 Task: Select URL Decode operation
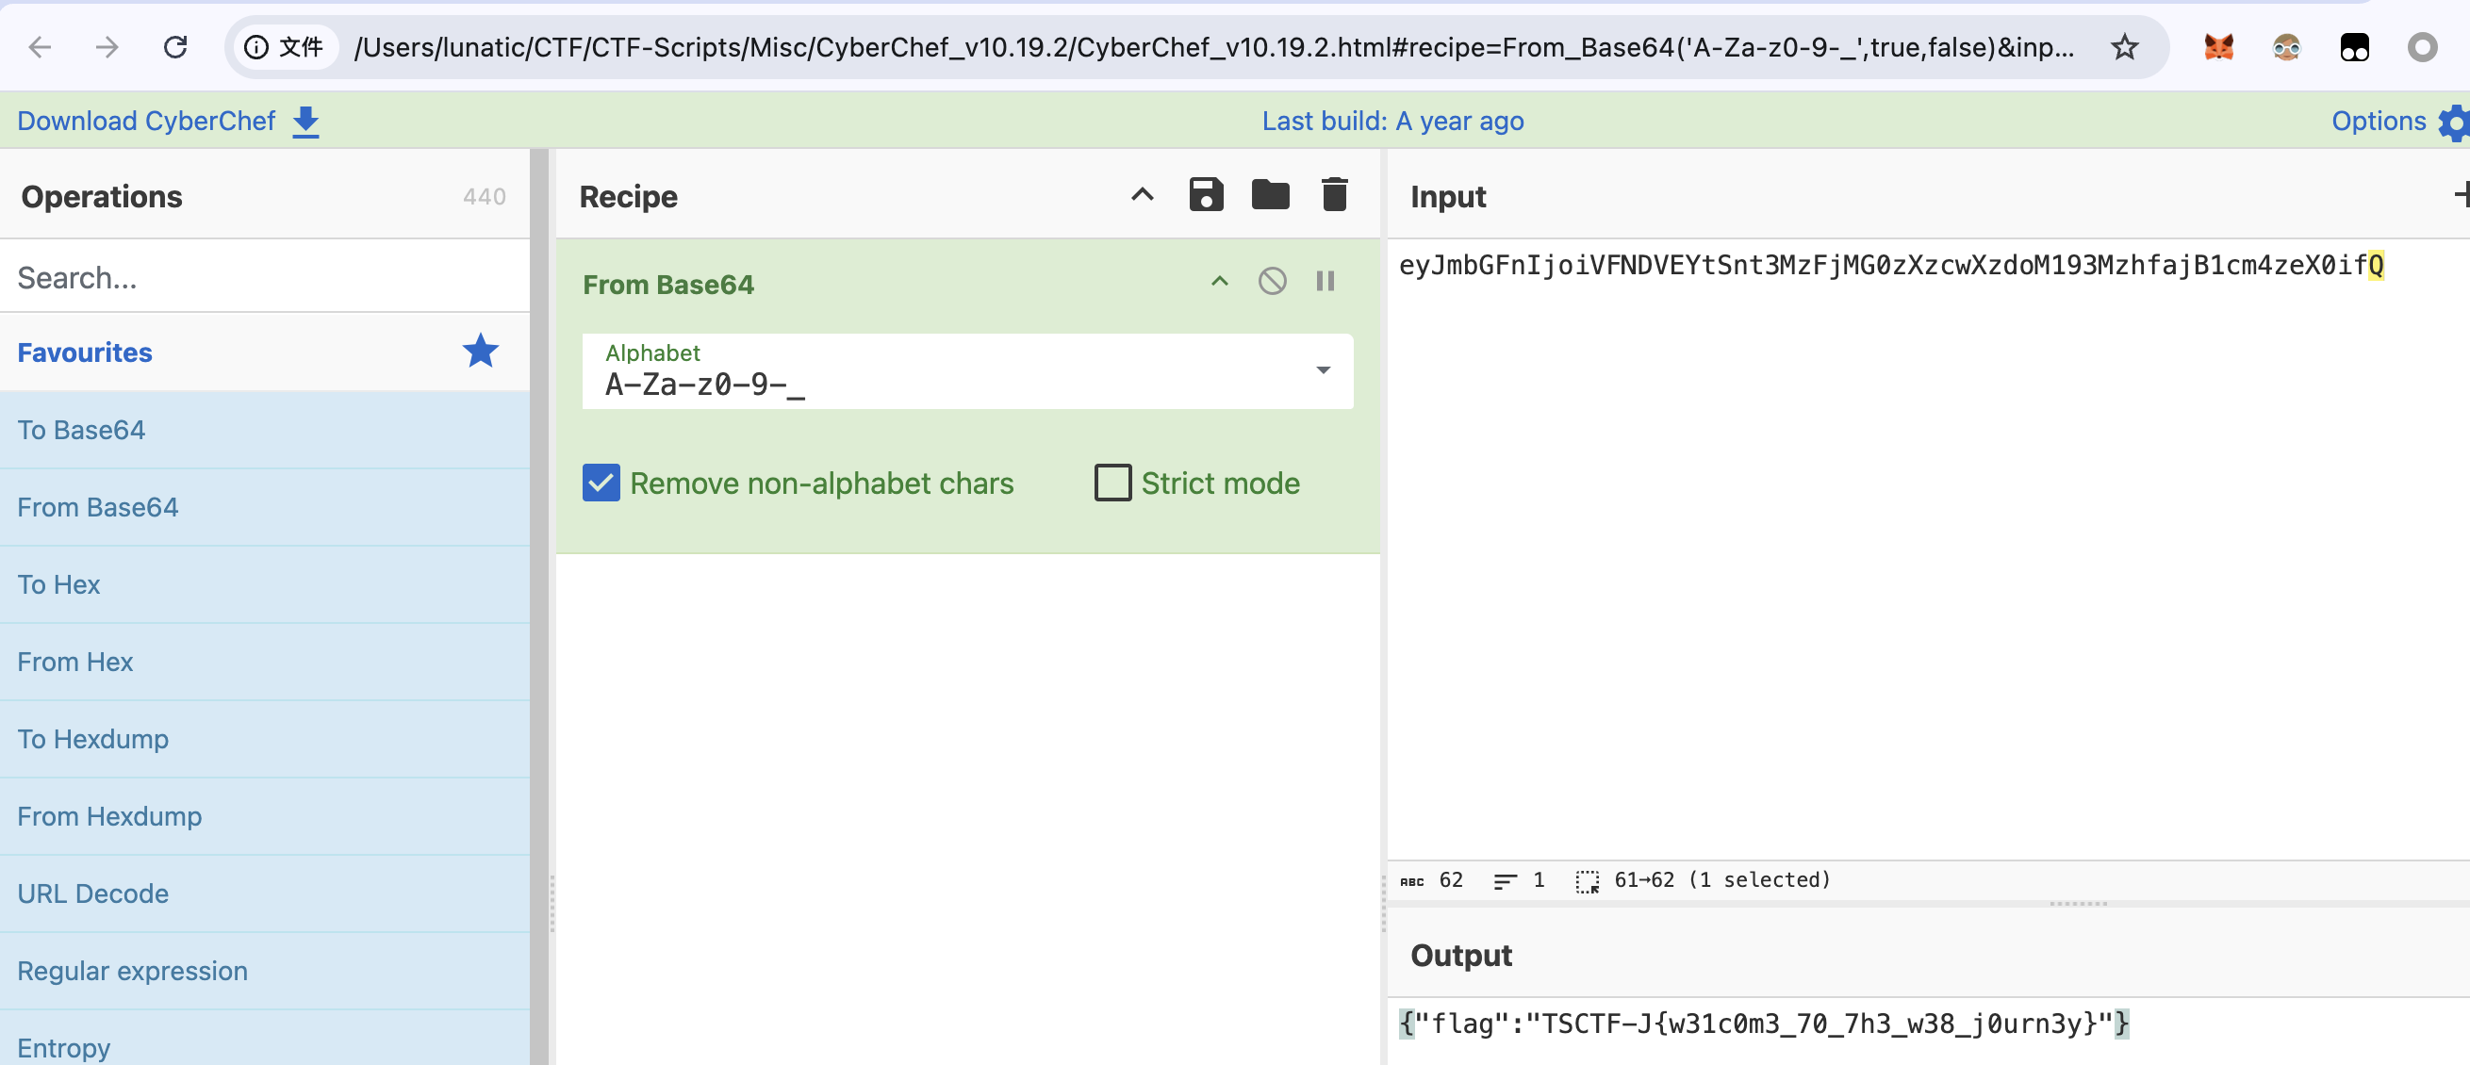click(x=93, y=893)
